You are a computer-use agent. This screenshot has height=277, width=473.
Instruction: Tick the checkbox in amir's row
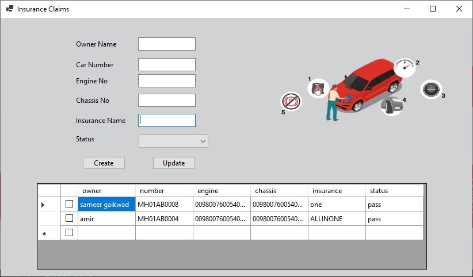[70, 218]
